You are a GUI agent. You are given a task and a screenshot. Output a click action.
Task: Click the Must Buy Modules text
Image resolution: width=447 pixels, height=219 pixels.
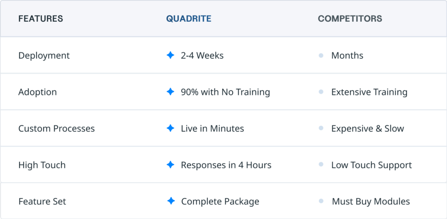point(371,202)
